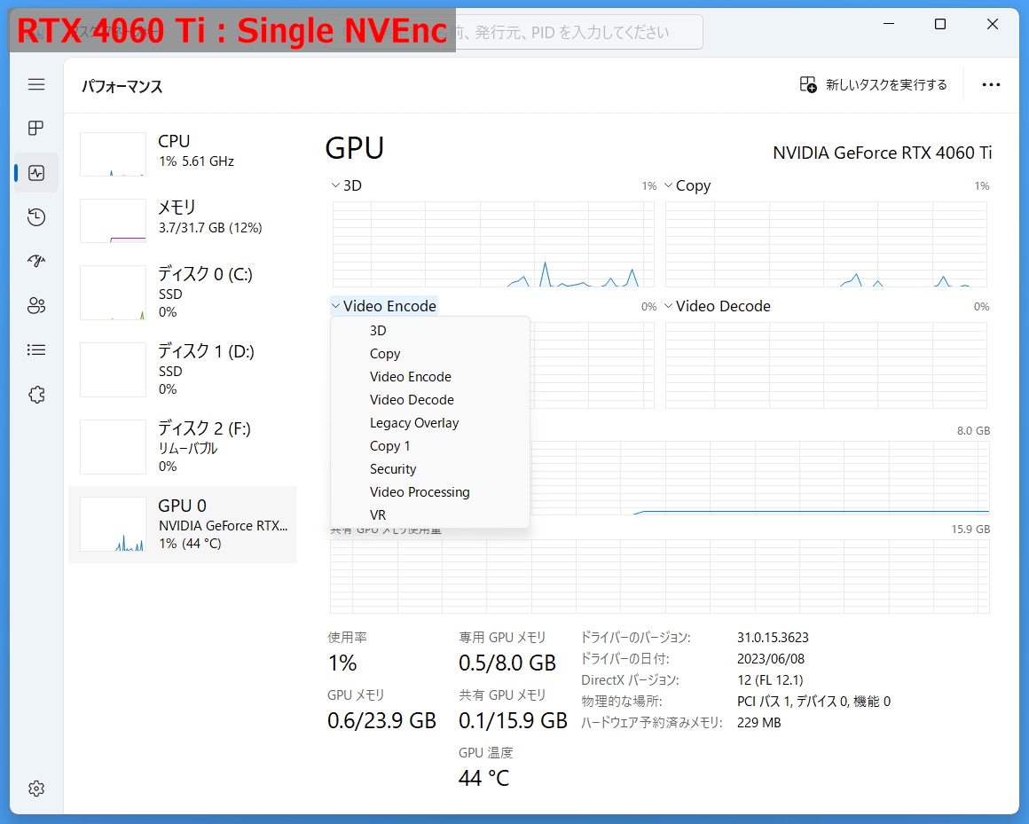Choose 3D from the engine list

[x=430, y=331]
